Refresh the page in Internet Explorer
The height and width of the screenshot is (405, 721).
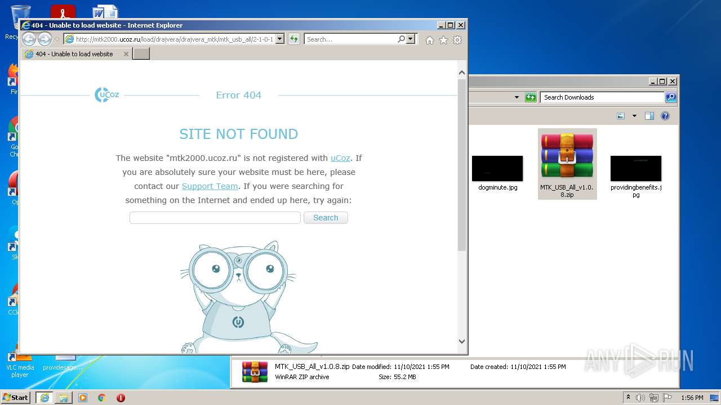click(294, 39)
